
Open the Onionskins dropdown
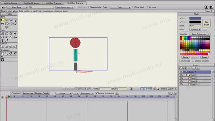[87, 93]
